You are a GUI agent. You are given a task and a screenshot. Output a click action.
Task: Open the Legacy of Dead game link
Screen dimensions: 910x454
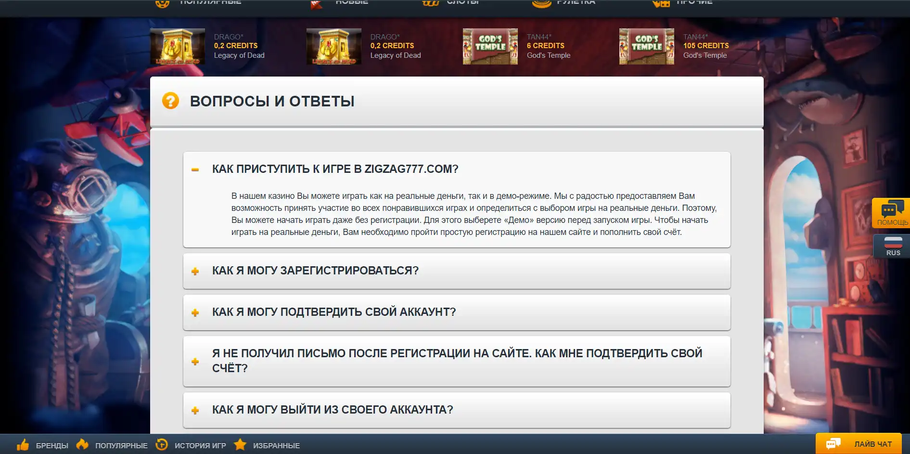[x=239, y=55]
